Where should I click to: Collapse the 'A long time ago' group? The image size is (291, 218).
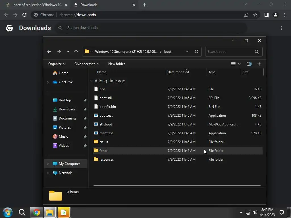click(92, 81)
